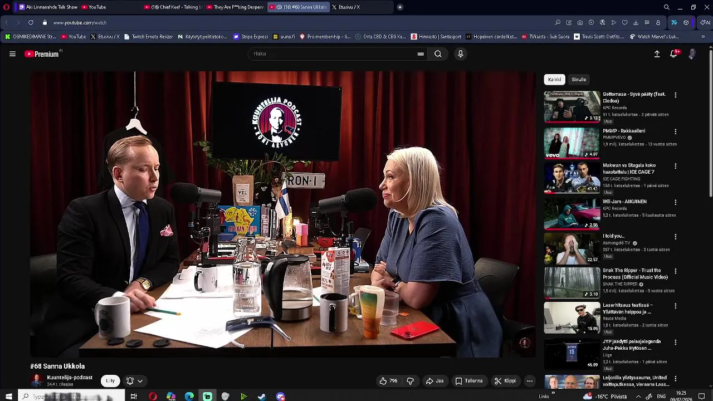This screenshot has width=713, height=401.
Task: Open Opera ad blocker shield icon
Action: tap(591, 23)
